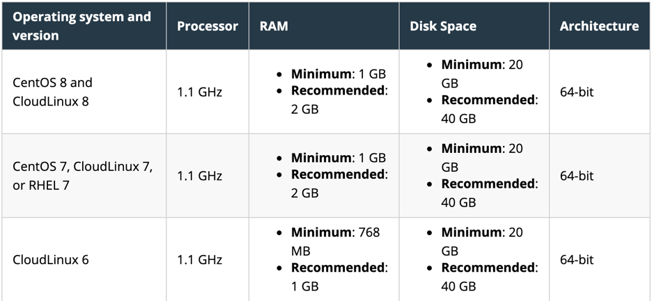Select the "CentOS 7, CloudLinux 7, or RHEL 7" cell
This screenshot has height=301, width=652.
pos(82,176)
